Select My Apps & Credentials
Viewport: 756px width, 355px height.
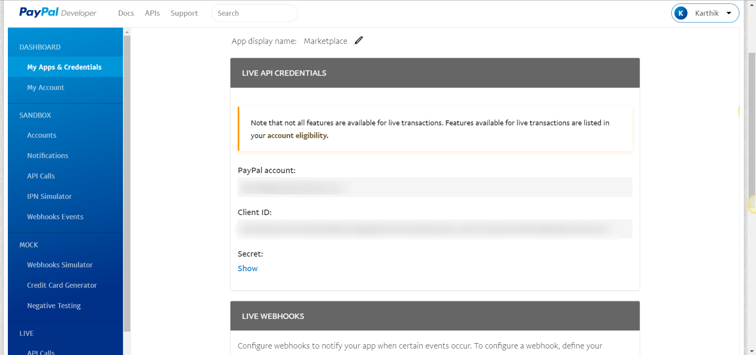click(65, 67)
